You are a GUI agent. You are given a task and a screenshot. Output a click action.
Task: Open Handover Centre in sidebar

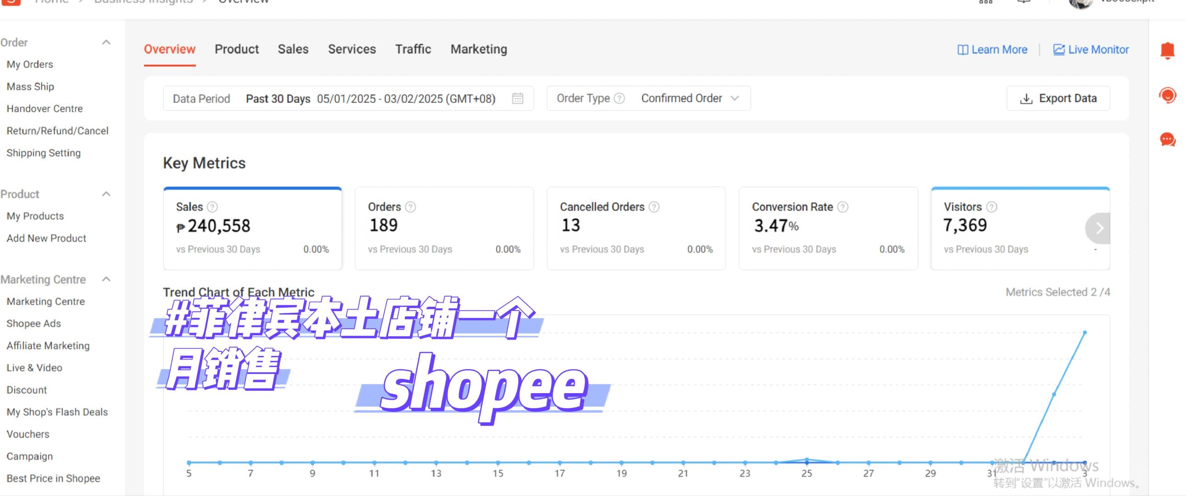(45, 109)
